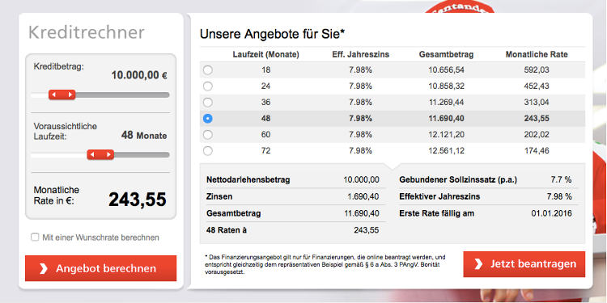Click the selected 48 months radio button
This screenshot has width=607, height=303.
pyautogui.click(x=208, y=119)
